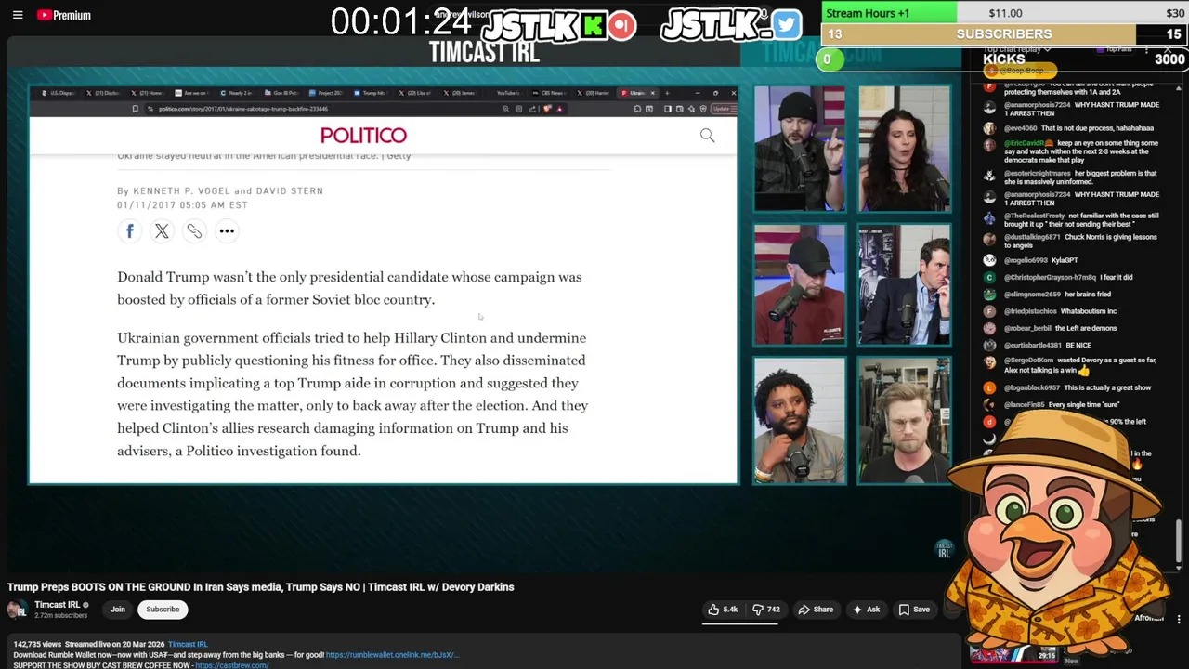Click @loganblack6957's great show message
1189x669 pixels.
click(1078, 387)
